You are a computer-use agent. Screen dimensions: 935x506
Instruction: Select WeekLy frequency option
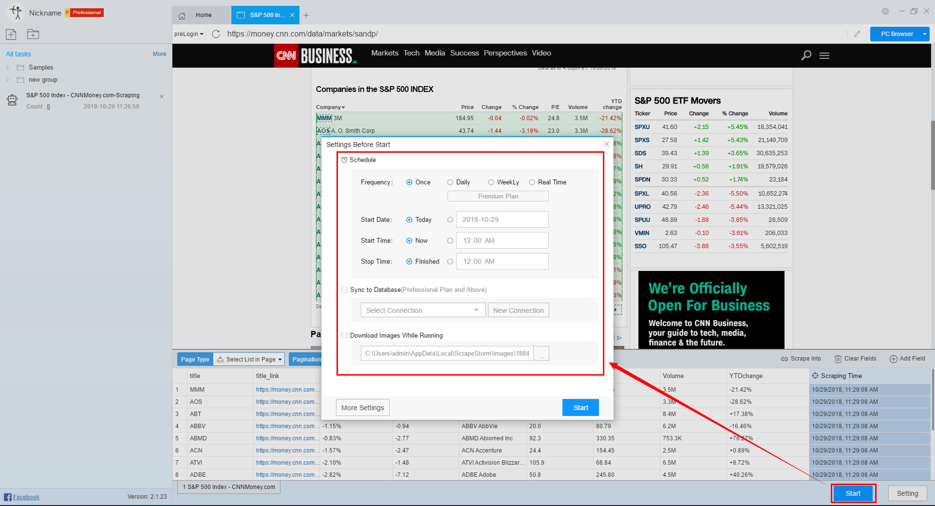[x=491, y=182]
